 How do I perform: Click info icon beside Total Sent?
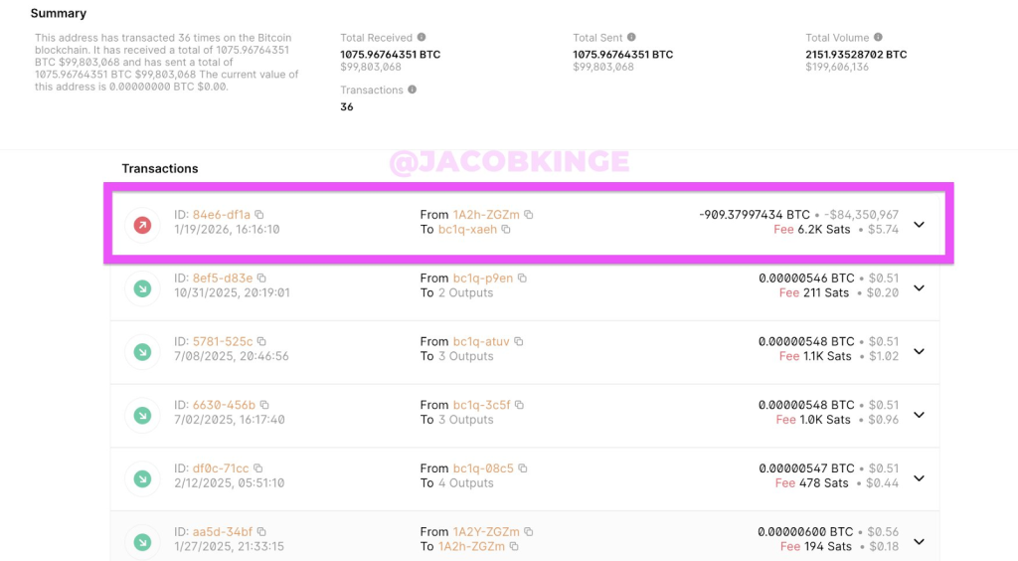(x=631, y=38)
